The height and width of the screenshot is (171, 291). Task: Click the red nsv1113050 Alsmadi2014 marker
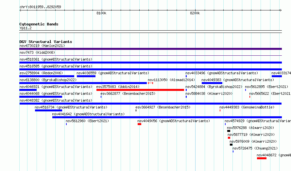(x=150, y=83)
